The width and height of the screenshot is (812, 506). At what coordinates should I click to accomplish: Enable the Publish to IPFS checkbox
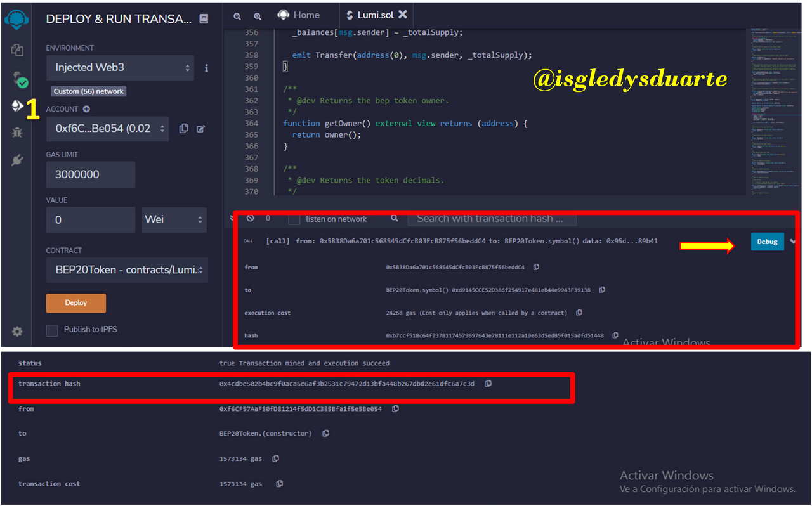[52, 330]
